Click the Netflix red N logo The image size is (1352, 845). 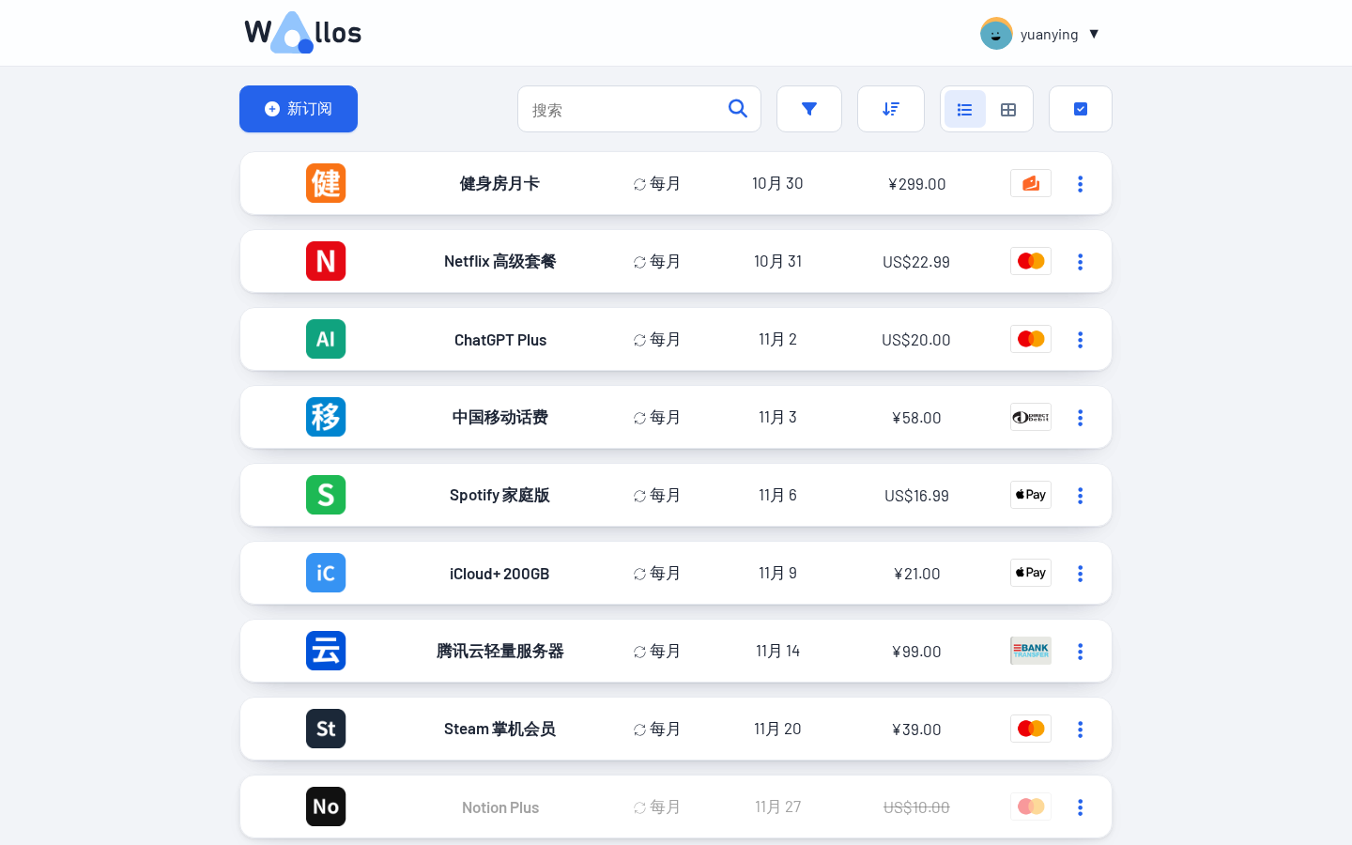(x=326, y=261)
